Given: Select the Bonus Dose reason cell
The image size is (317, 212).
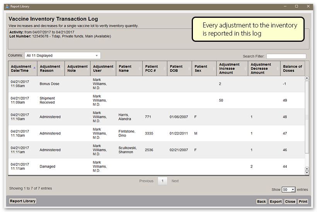Looking at the screenshot, I should pyautogui.click(x=49, y=84).
